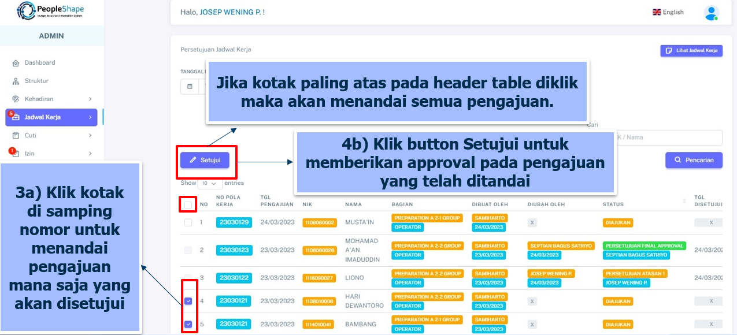Open the Show entries count dropdown

coord(210,183)
